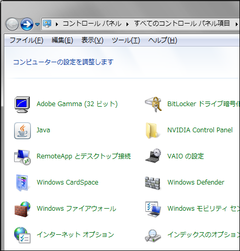Open the VAIO の設定 link

(x=186, y=156)
